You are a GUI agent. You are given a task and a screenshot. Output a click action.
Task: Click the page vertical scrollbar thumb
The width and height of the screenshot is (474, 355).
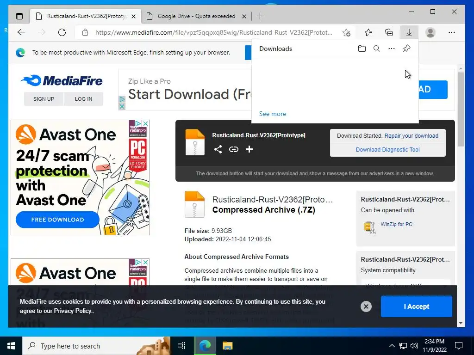pos(461,109)
